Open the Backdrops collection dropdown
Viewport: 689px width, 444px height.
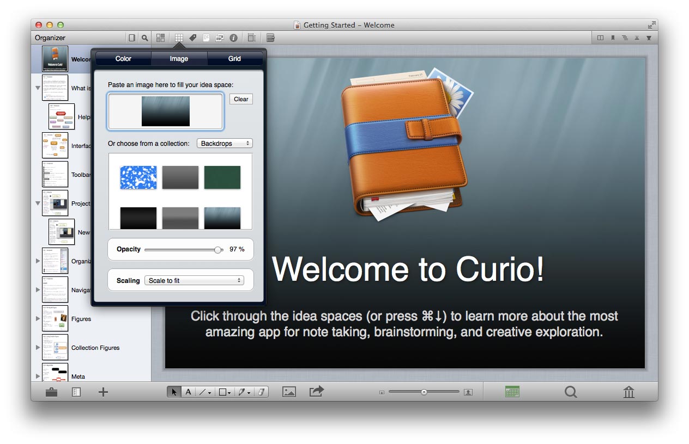click(225, 144)
